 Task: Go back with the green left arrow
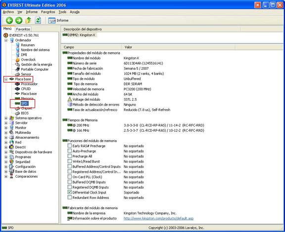(9, 20)
